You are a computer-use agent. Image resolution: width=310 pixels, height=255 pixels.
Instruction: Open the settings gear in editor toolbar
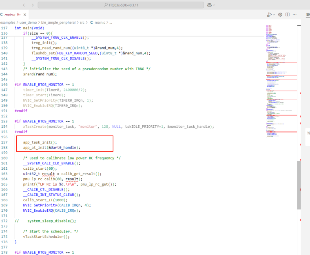point(280,15)
